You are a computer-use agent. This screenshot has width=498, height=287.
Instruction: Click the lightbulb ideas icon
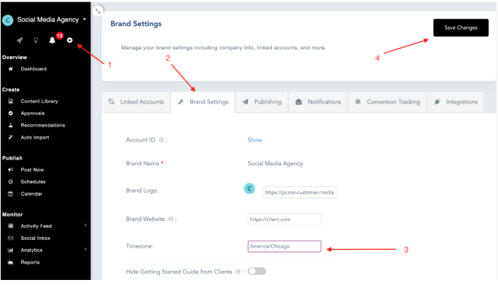tap(36, 40)
